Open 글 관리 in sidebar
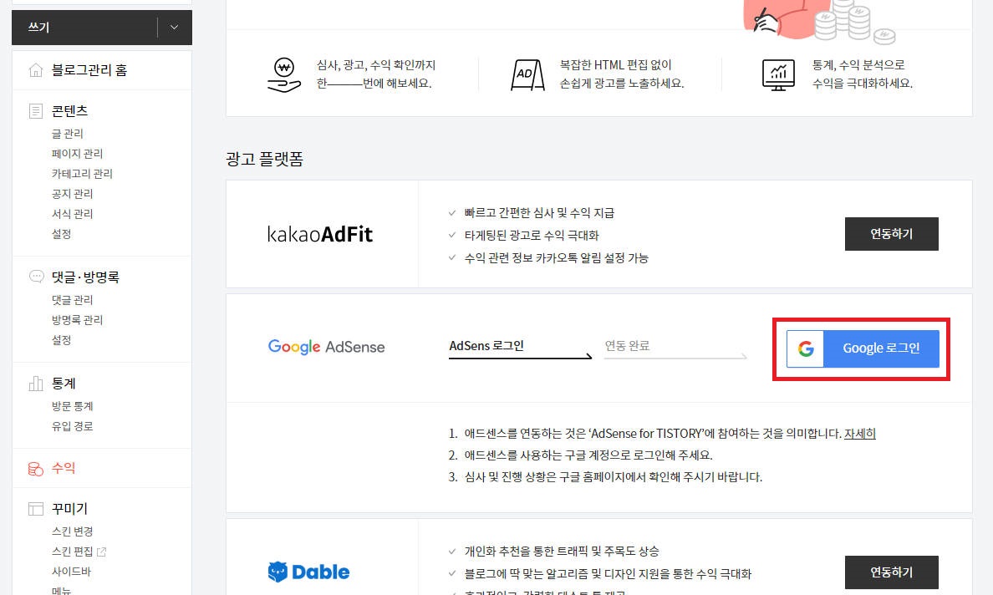Viewport: 993px width, 595px height. [67, 134]
